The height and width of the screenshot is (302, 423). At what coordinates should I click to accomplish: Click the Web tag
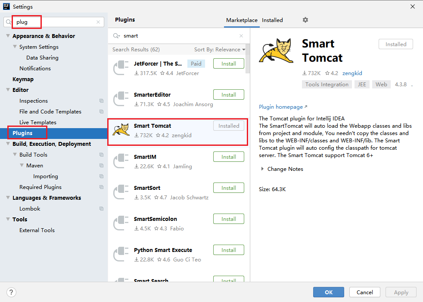381,85
